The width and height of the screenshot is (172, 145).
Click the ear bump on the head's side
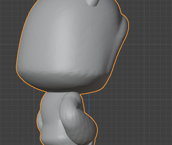pos(124,28)
